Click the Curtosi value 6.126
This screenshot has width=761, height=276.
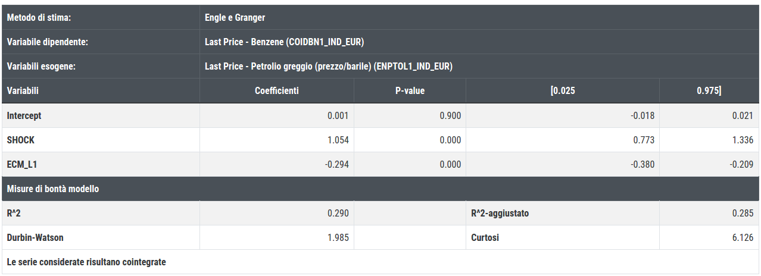tap(743, 237)
